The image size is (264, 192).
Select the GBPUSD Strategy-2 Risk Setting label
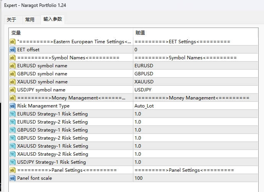click(52, 138)
